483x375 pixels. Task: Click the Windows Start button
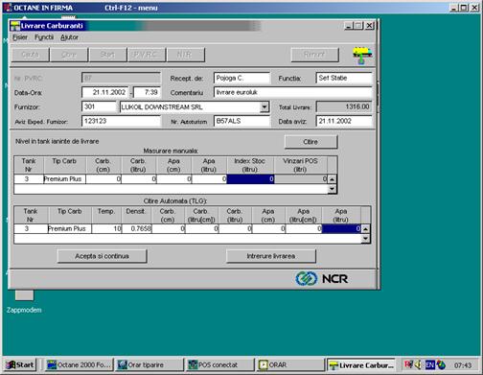[20, 364]
